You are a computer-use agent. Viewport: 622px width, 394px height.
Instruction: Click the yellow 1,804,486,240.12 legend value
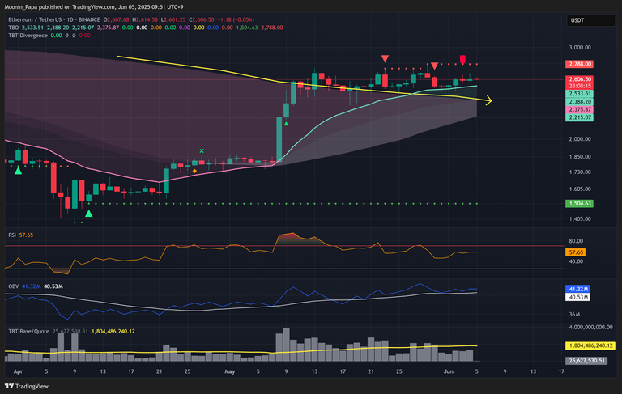coord(113,332)
